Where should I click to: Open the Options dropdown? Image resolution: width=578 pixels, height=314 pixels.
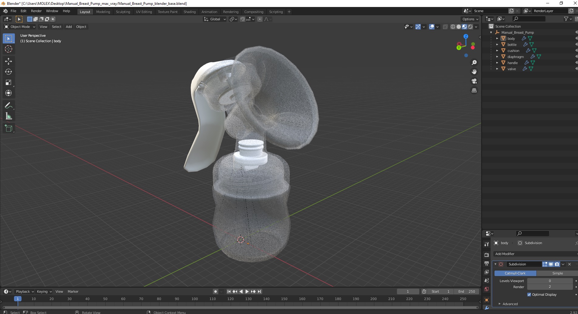(470, 19)
